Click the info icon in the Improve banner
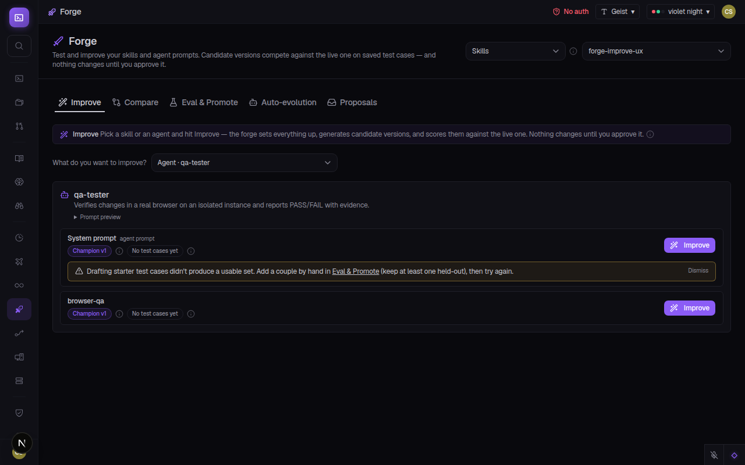The width and height of the screenshot is (745, 465). [x=650, y=134]
